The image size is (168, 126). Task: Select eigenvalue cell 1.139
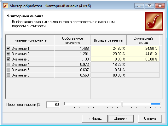72,59
